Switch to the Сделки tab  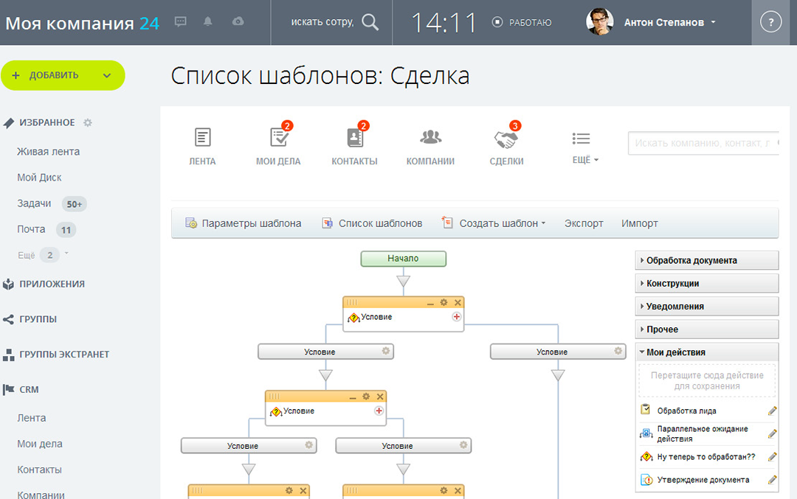click(x=506, y=145)
